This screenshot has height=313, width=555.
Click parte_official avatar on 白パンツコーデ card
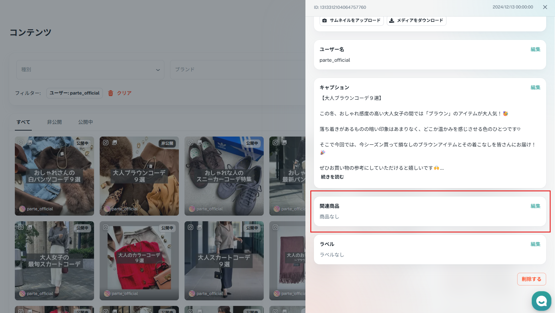(22, 209)
